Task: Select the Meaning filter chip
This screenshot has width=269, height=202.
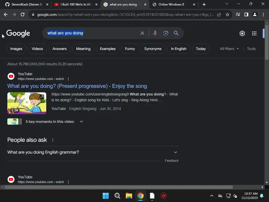Action: pyautogui.click(x=83, y=49)
